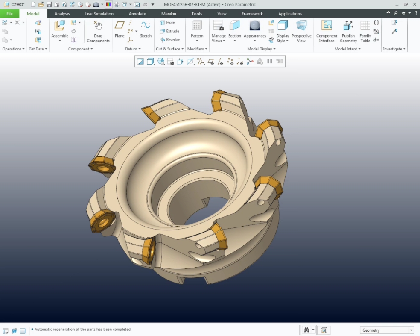420x336 pixels.
Task: Click the Assemble tool icon
Action: point(60,26)
